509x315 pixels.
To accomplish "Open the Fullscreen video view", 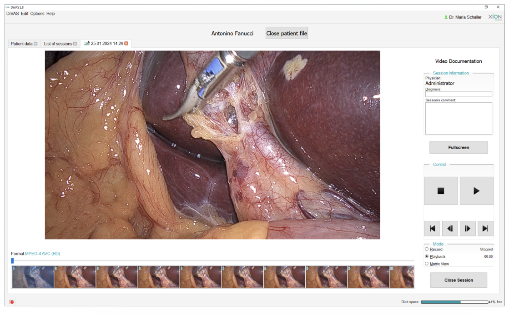I will click(x=459, y=147).
